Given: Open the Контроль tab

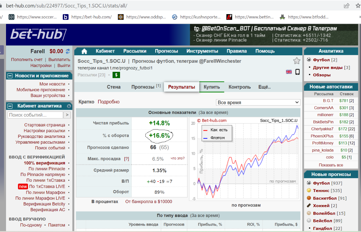Looking at the screenshot, I should pyautogui.click(x=239, y=87).
